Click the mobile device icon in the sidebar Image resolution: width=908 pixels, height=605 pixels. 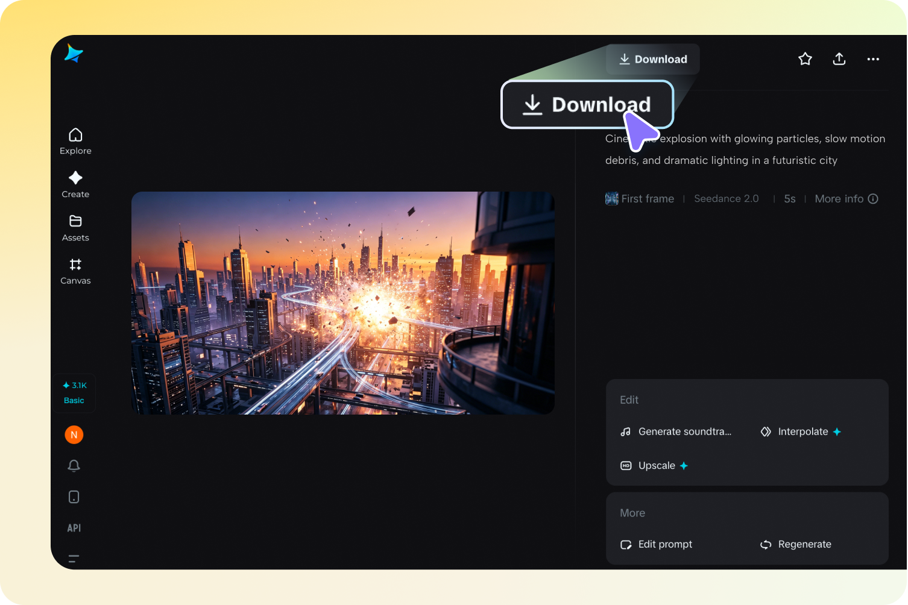(74, 497)
